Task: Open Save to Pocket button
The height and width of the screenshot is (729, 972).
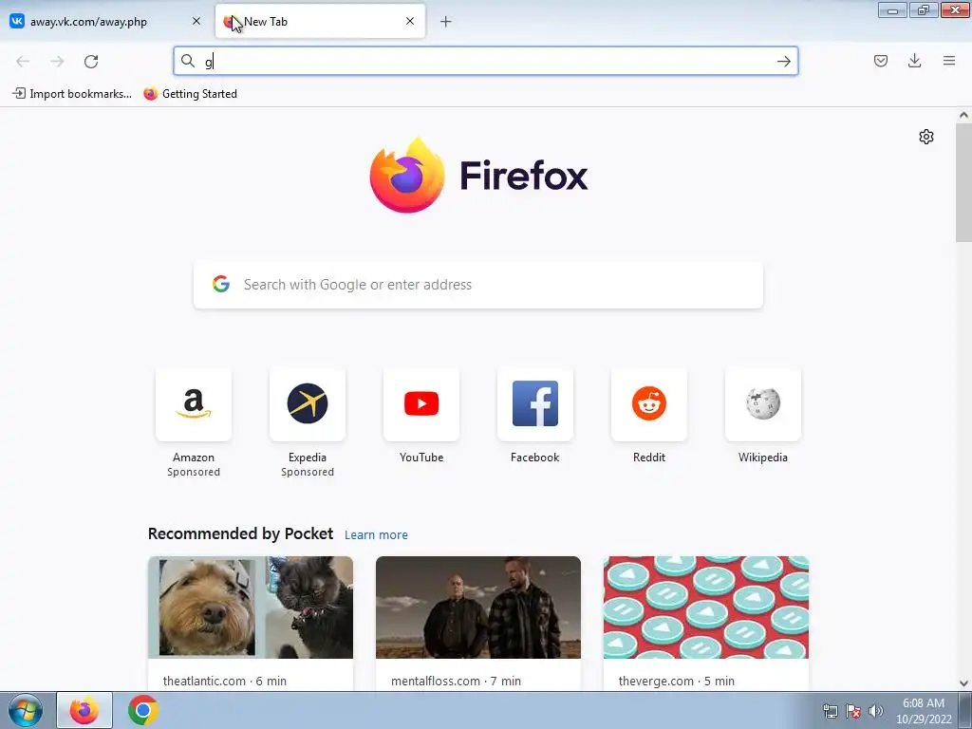Action: click(880, 61)
